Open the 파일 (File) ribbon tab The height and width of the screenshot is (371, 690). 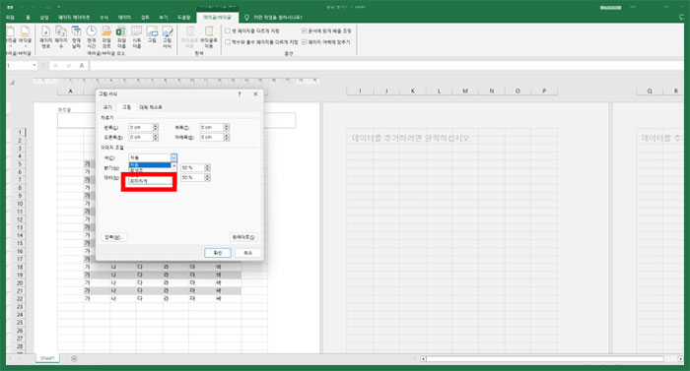pyautogui.click(x=10, y=17)
